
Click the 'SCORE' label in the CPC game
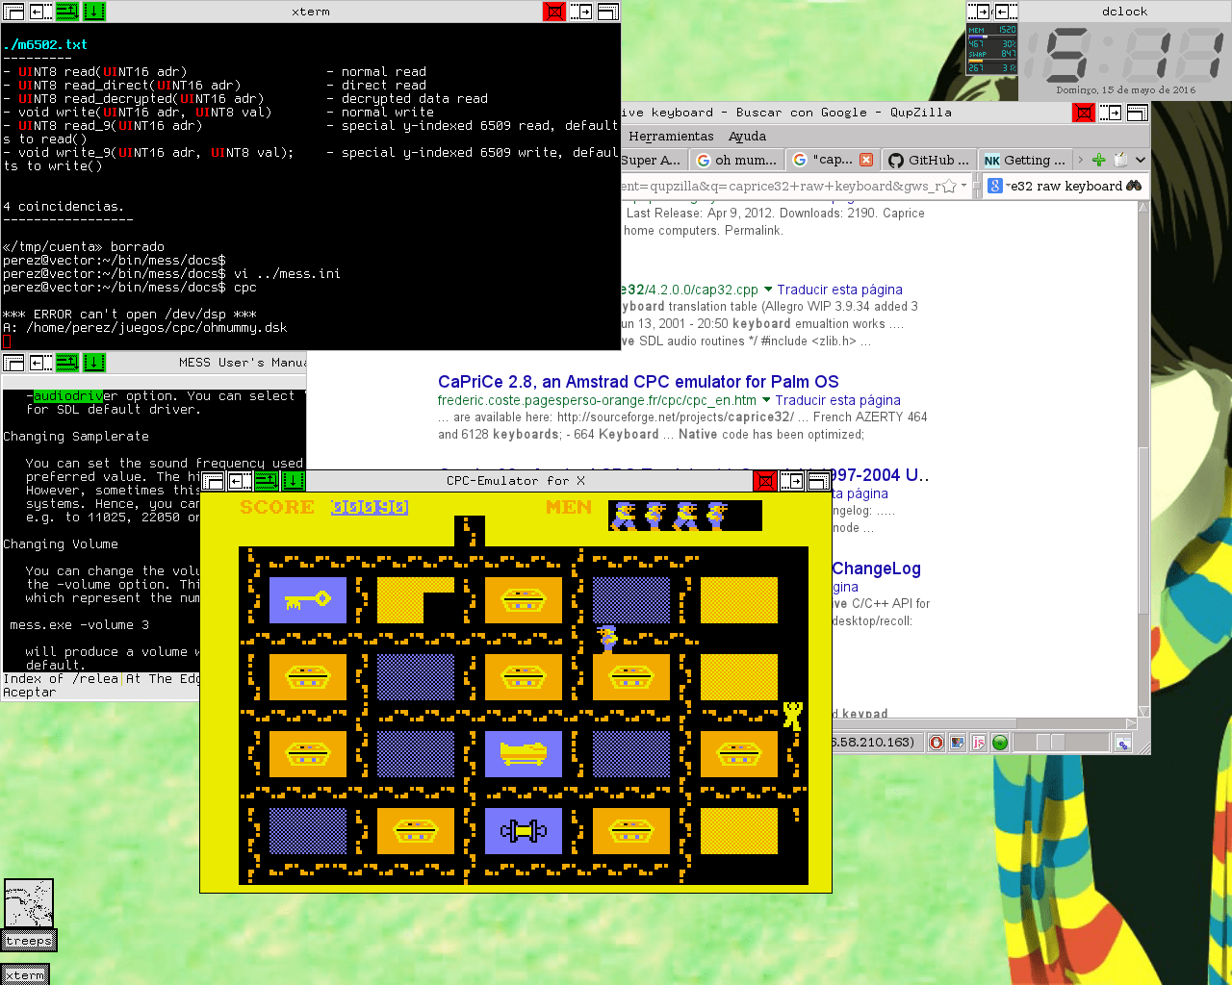coord(277,507)
